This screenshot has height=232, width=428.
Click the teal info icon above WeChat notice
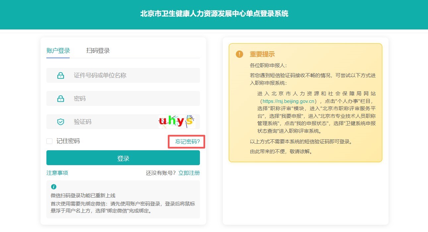click(54, 187)
